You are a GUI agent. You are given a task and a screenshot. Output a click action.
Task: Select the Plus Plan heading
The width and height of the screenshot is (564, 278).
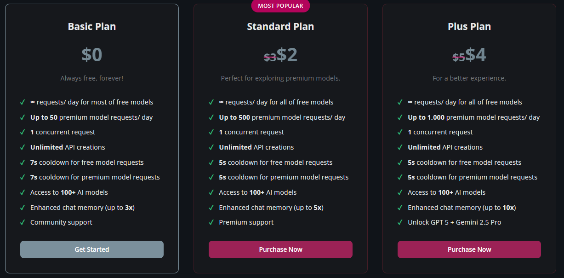(469, 27)
